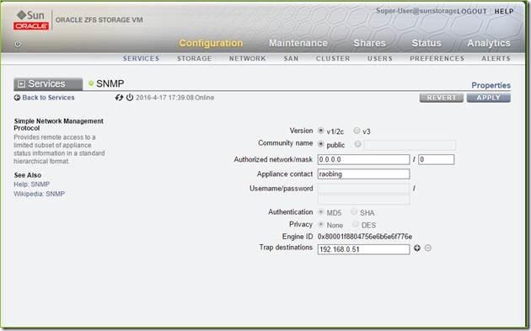Go to the PREFERENCES submenu
This screenshot has height=331, width=531.
coord(437,59)
